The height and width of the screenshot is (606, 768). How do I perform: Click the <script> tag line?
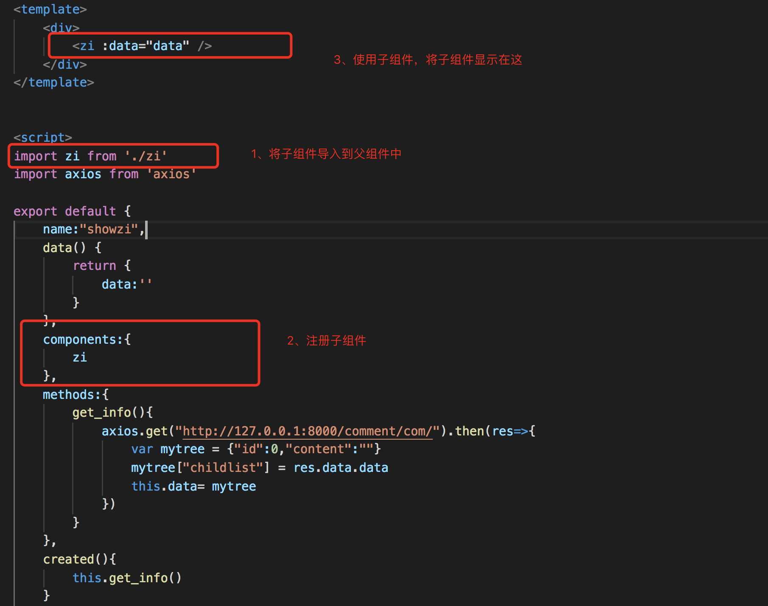pos(43,137)
